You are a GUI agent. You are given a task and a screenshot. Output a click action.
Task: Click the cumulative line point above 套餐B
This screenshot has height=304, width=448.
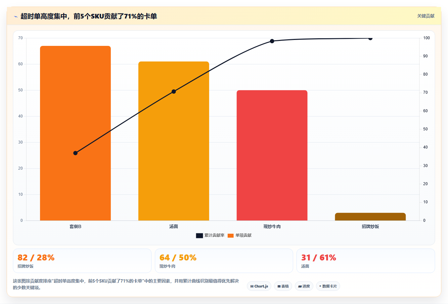point(75,153)
